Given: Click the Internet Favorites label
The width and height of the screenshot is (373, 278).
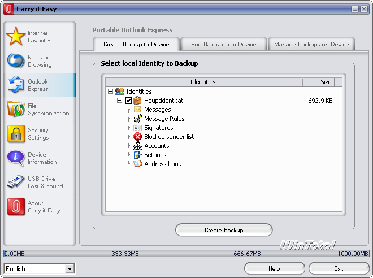Looking at the screenshot, I should (x=40, y=37).
